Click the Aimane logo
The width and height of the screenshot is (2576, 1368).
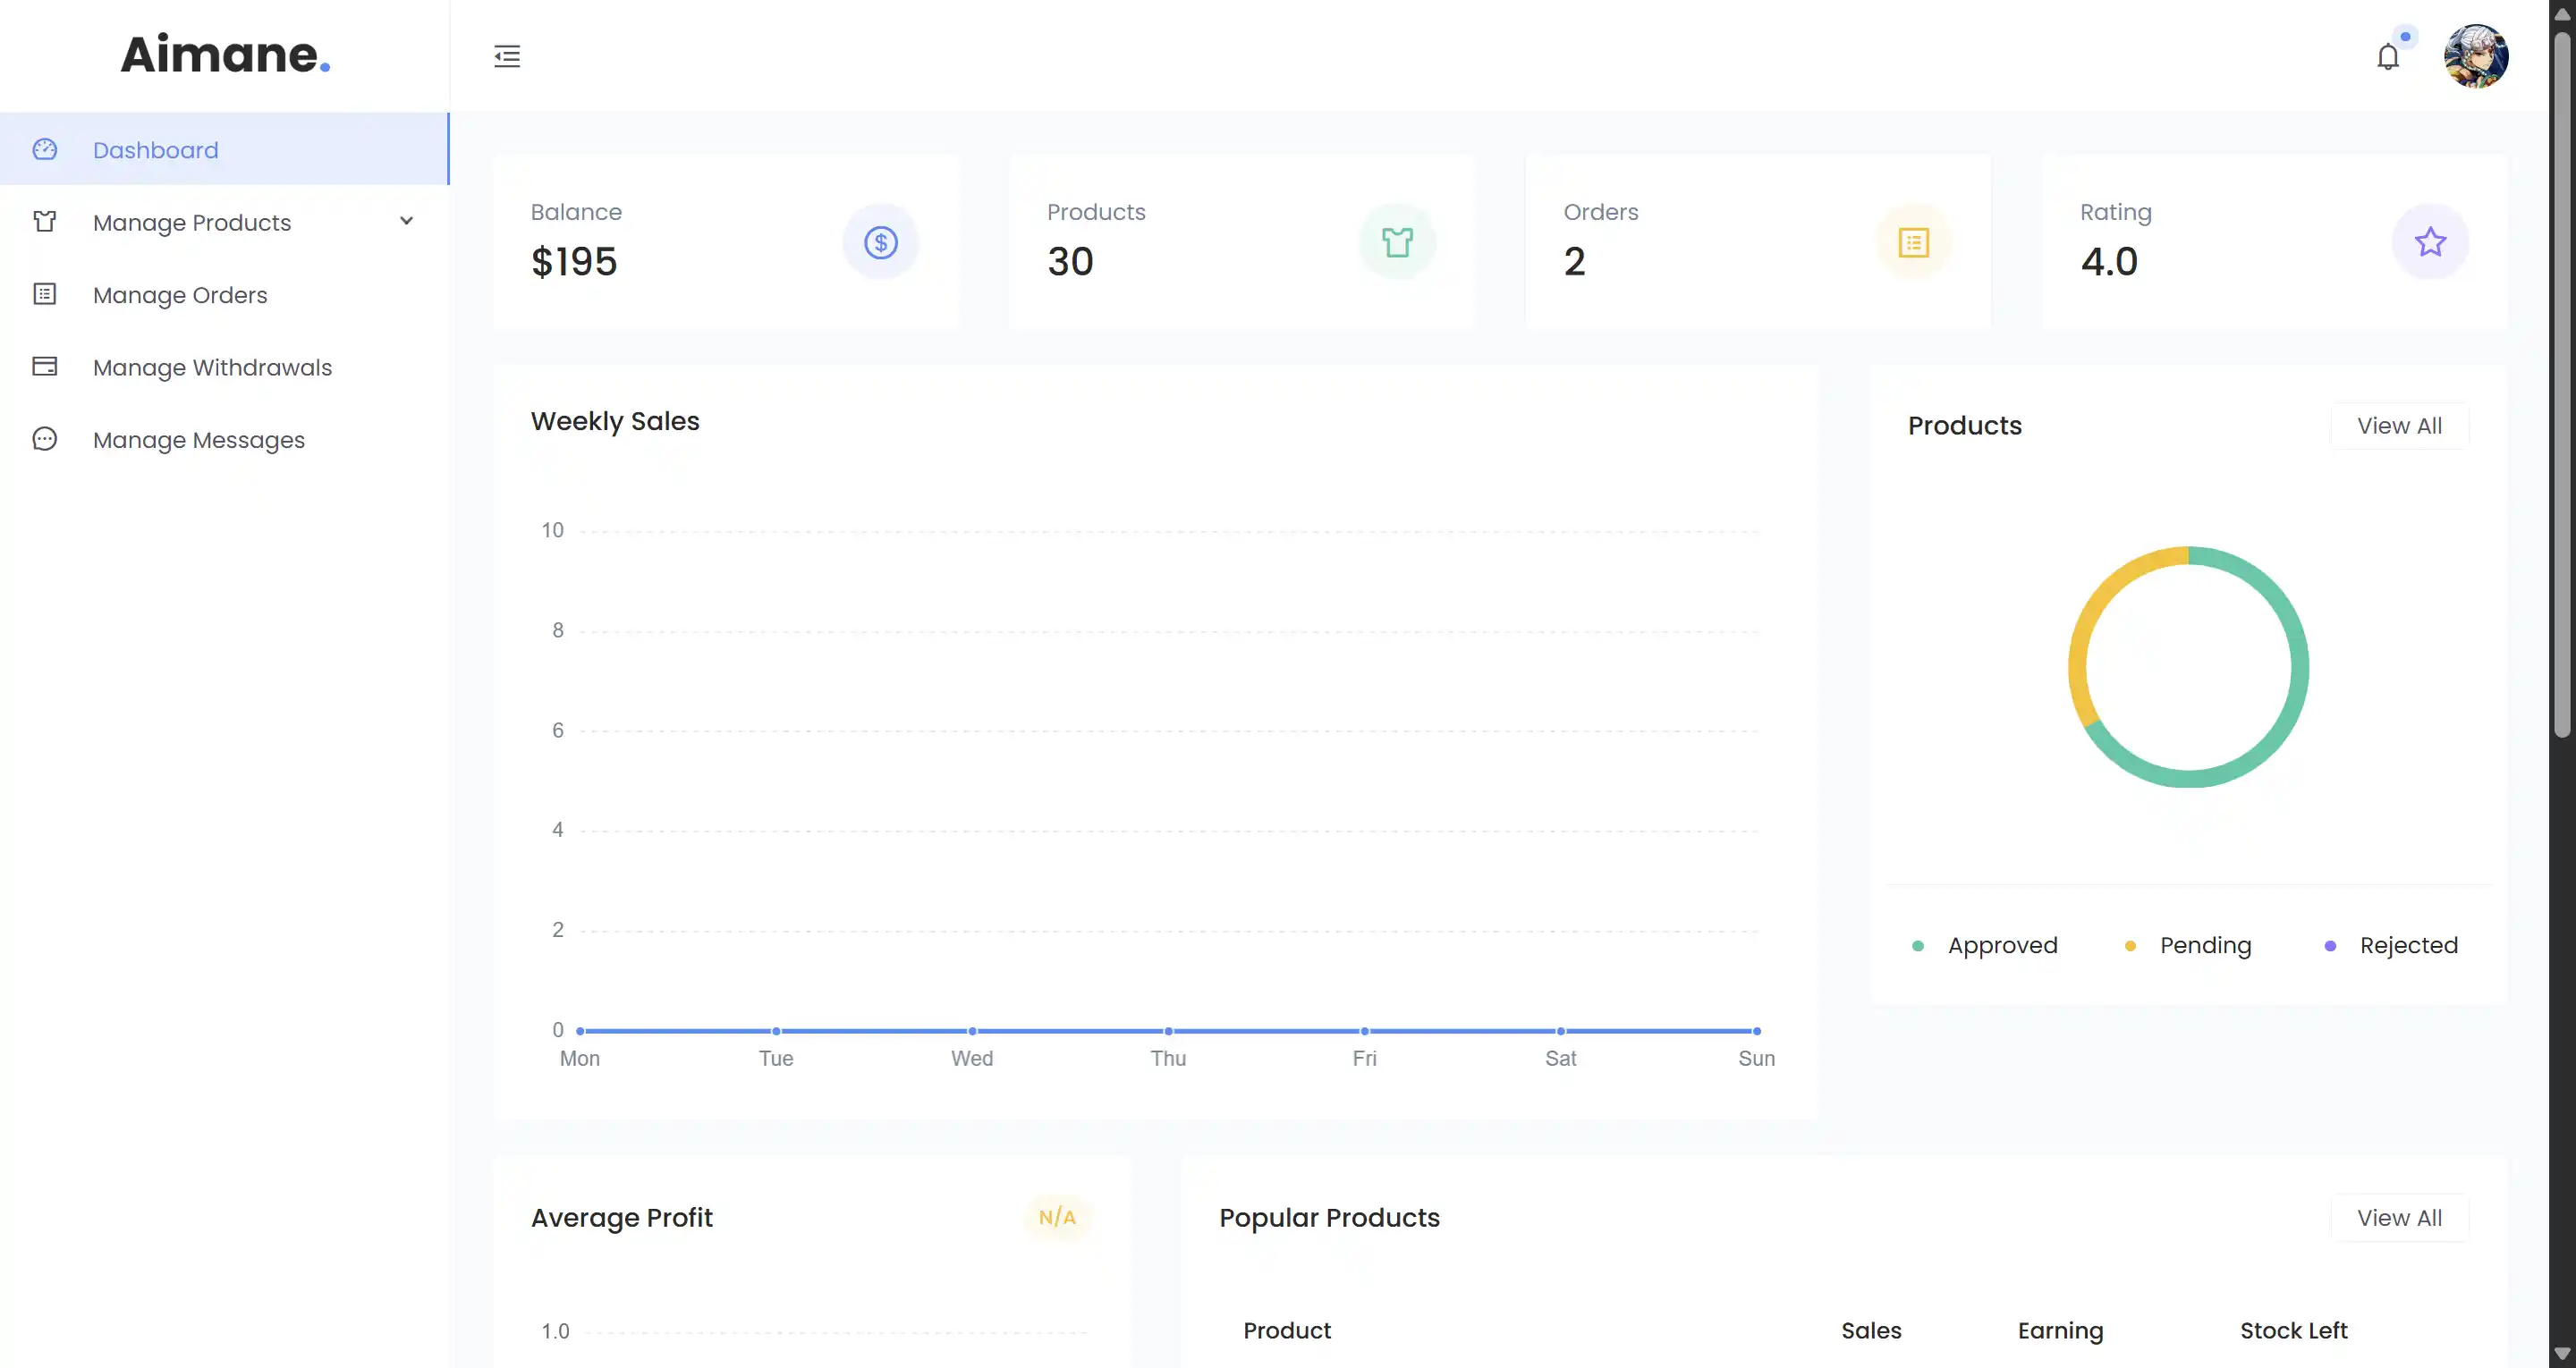pos(225,54)
